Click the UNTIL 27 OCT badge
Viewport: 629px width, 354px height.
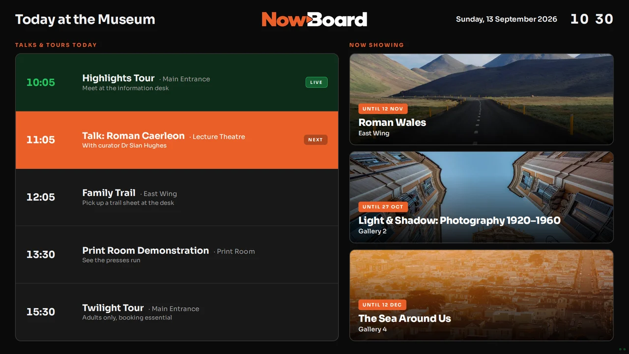pos(383,206)
